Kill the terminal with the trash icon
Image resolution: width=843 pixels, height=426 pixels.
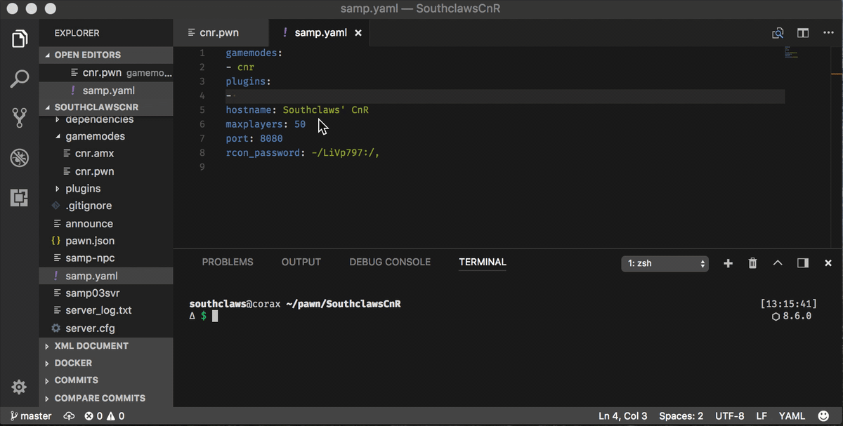click(x=753, y=263)
